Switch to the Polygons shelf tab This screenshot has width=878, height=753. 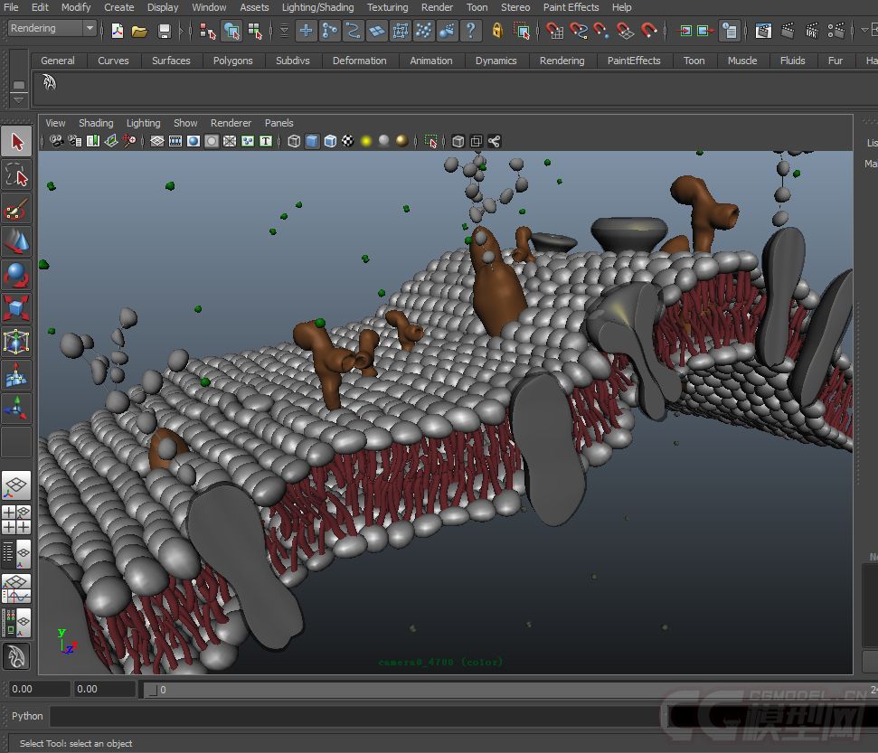pos(232,61)
